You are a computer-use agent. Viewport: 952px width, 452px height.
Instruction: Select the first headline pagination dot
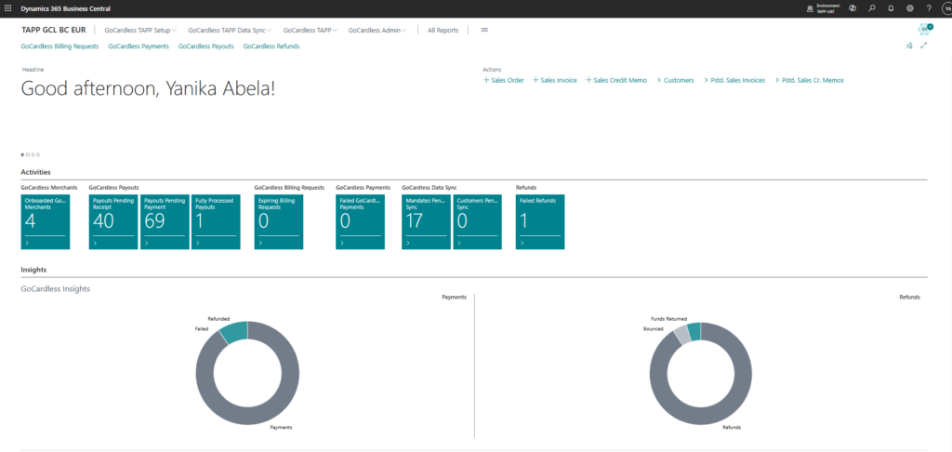coord(23,154)
